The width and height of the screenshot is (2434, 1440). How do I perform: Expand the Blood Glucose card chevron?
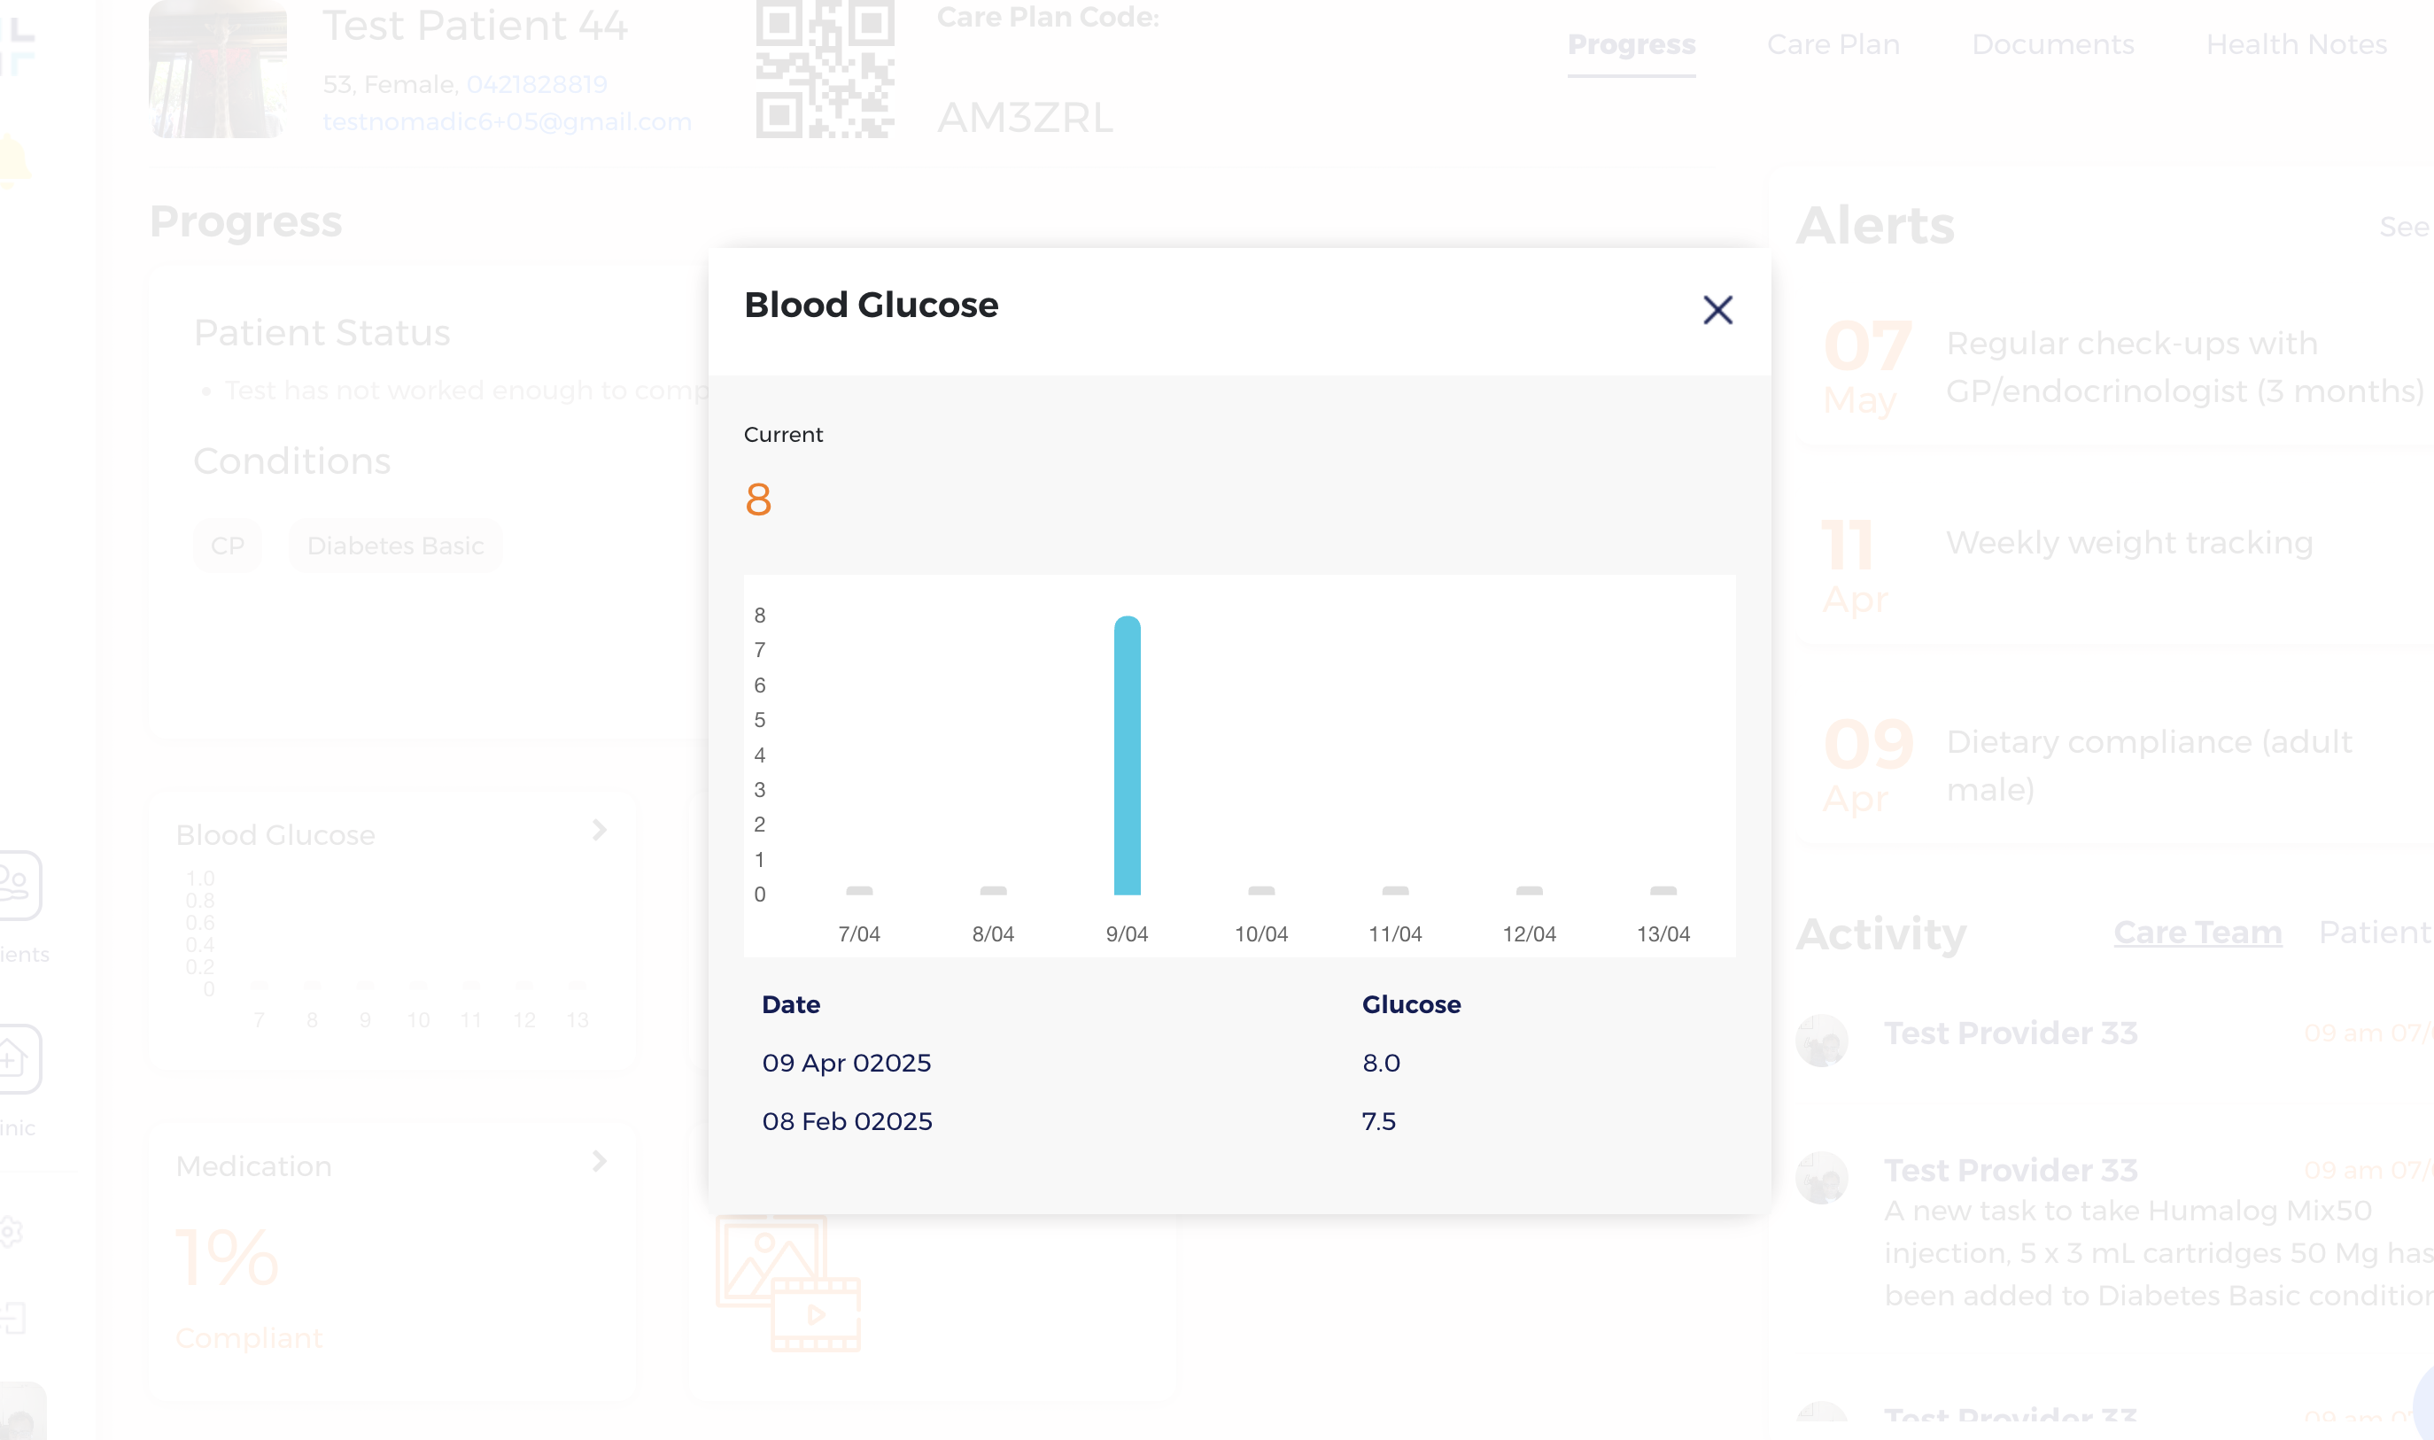click(x=600, y=831)
